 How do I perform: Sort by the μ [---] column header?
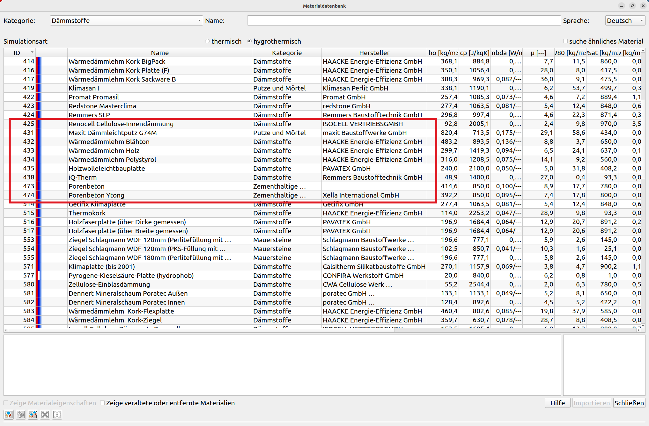[x=538, y=53]
